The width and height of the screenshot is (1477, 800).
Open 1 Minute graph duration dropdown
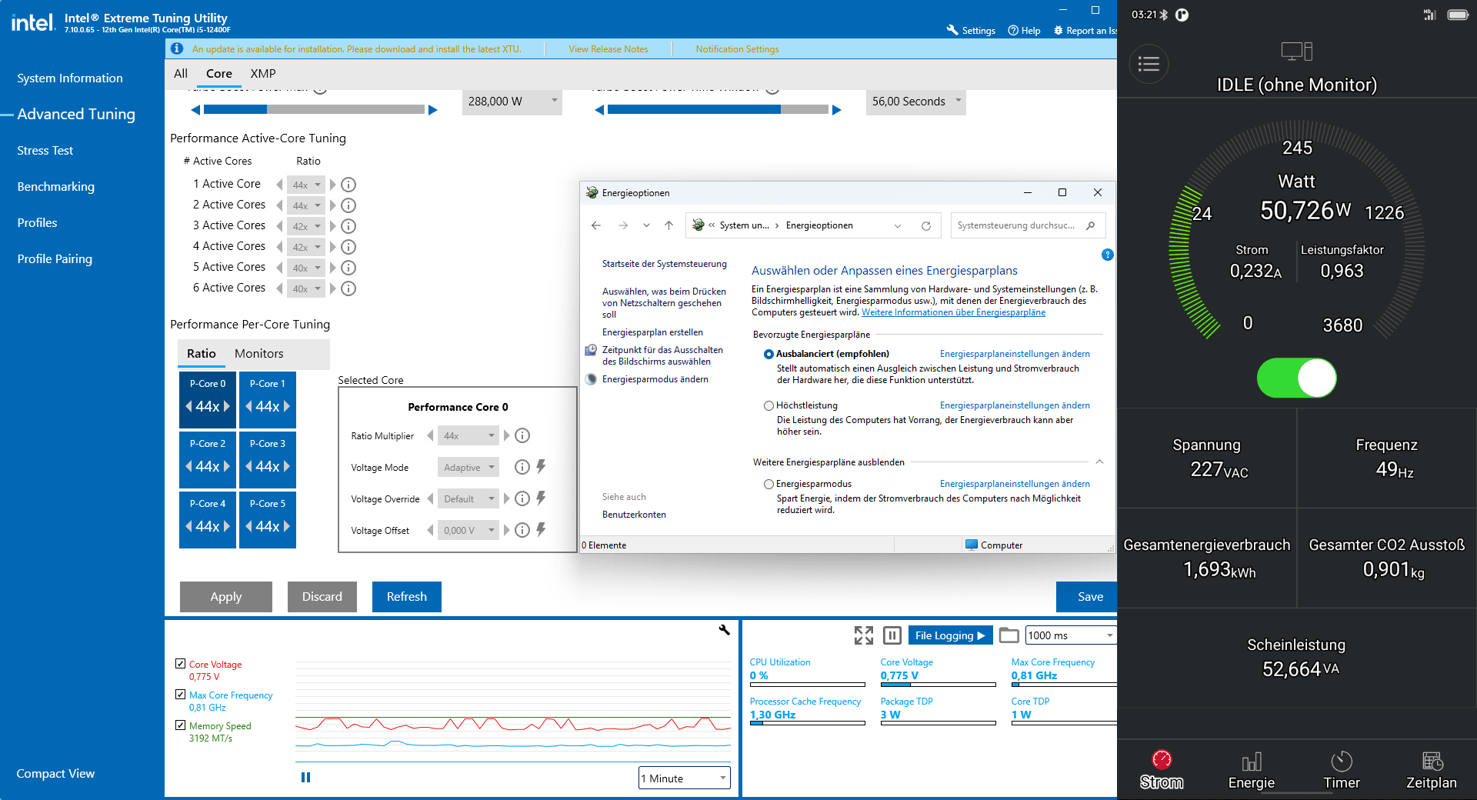coord(685,778)
